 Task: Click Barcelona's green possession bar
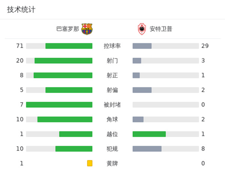click(x=69, y=46)
